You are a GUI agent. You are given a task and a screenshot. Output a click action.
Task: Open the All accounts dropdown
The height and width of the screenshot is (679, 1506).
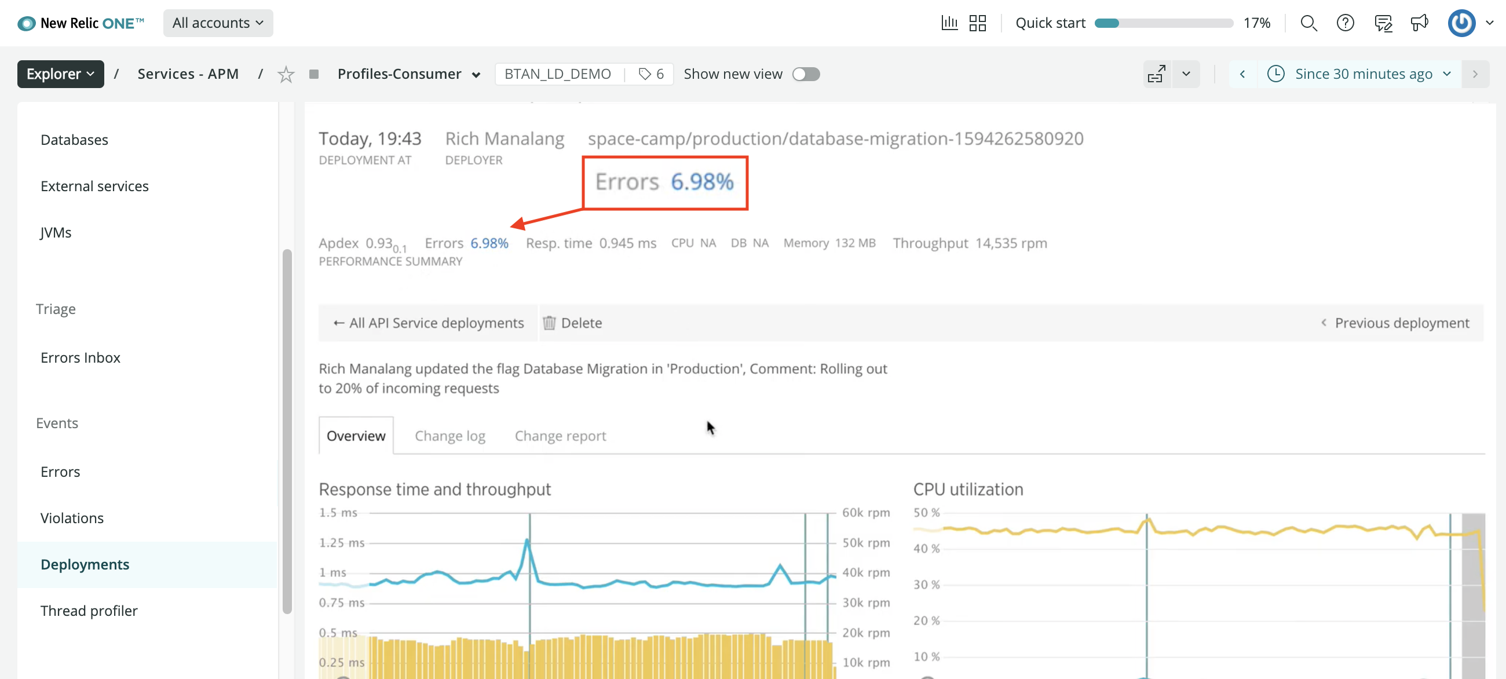218,23
